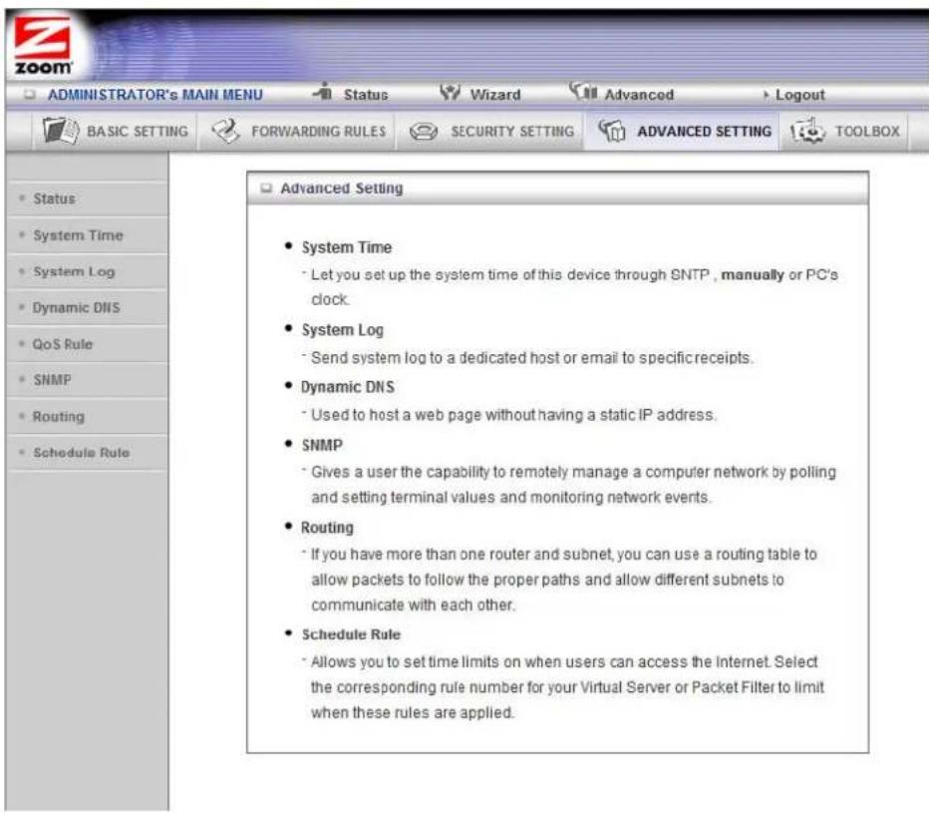Click the System Log heading in content

tap(343, 330)
